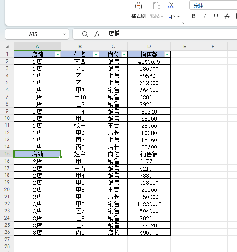
Task: Activate the Format Painter (格式刷) tool
Action: click(138, 10)
